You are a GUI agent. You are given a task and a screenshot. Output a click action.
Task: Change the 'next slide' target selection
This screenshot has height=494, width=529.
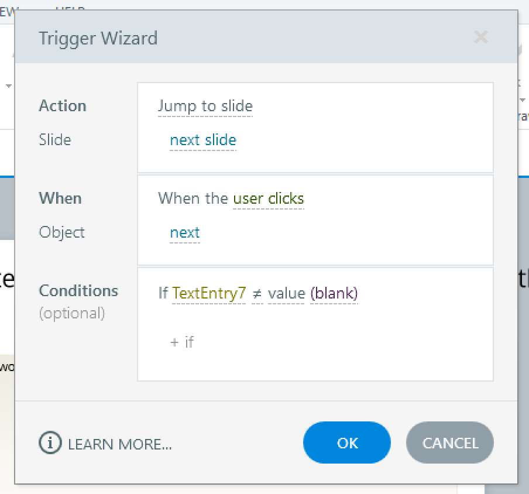pyautogui.click(x=202, y=140)
